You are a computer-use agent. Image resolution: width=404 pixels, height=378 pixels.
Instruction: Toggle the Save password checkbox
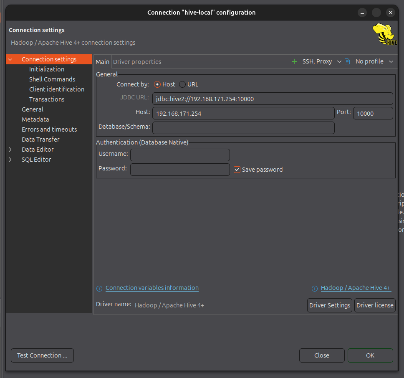pyautogui.click(x=237, y=170)
